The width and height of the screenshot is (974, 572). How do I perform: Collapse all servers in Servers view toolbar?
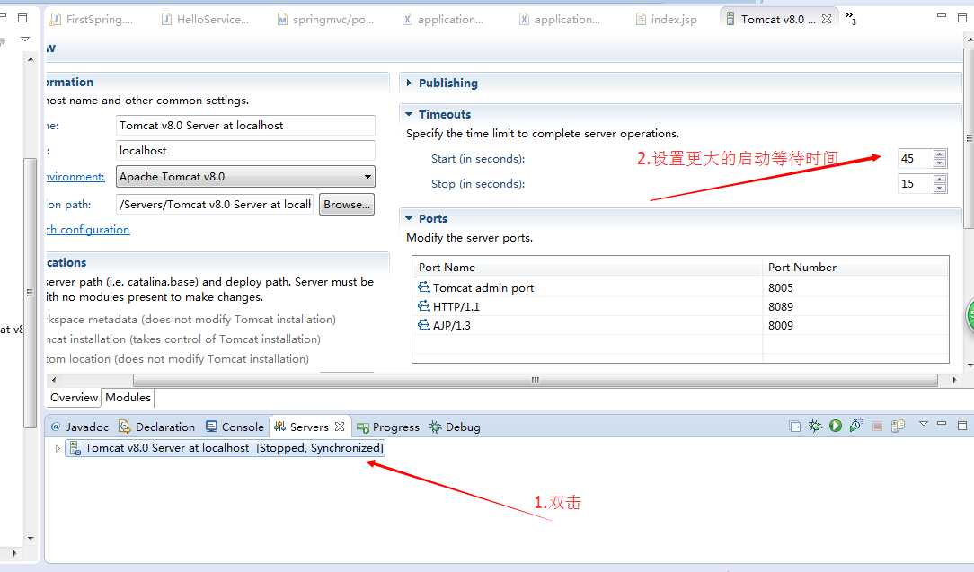(794, 426)
